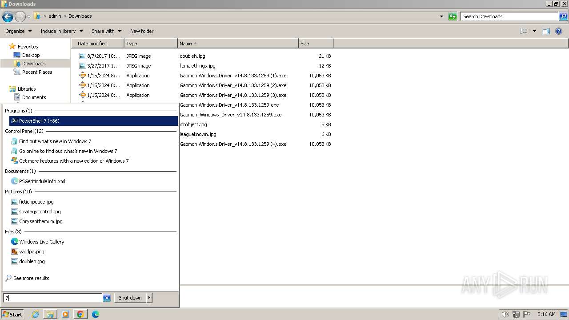Open Explorer help icon

coord(559,31)
